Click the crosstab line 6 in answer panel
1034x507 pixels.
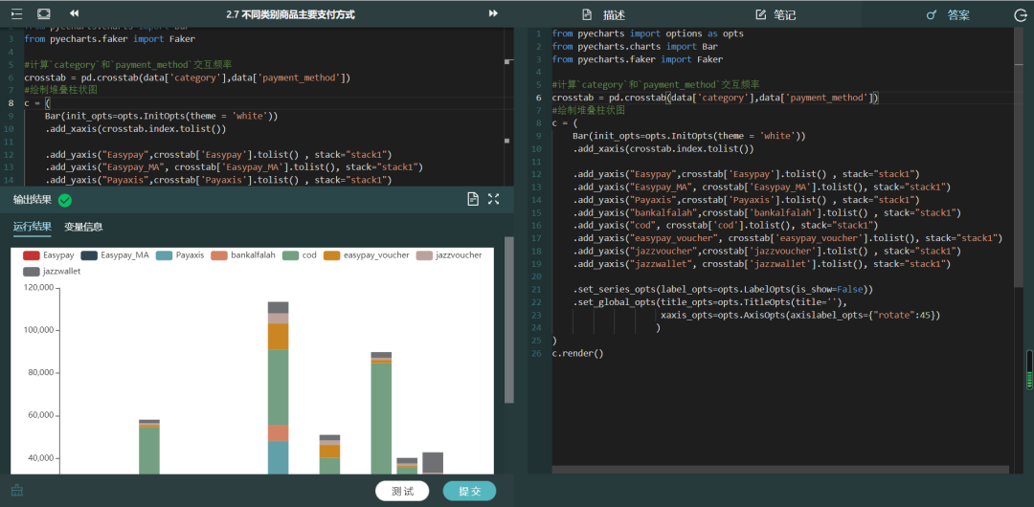[715, 98]
